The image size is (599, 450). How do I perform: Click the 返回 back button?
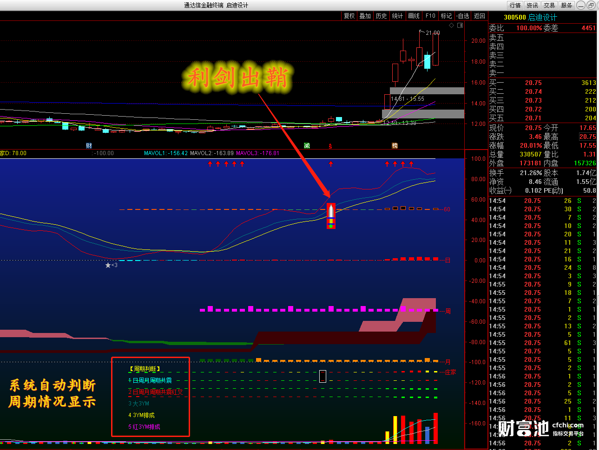[479, 16]
